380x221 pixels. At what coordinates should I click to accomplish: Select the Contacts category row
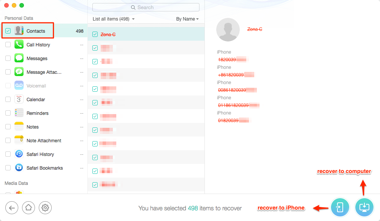[x=44, y=31]
